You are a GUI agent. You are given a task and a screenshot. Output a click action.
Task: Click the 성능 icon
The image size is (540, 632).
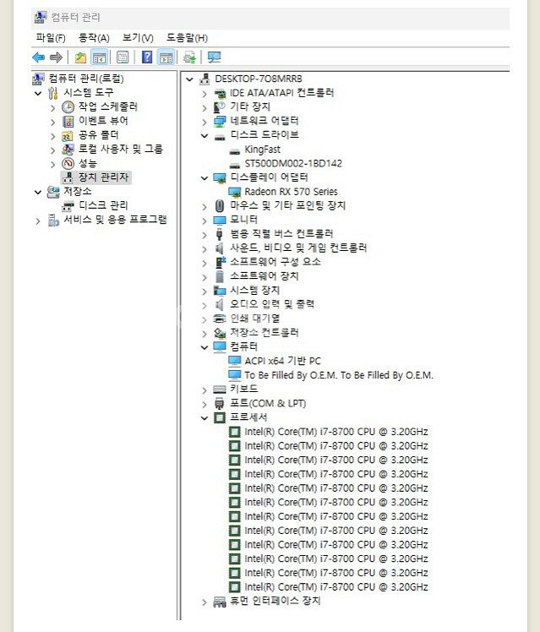coord(68,163)
